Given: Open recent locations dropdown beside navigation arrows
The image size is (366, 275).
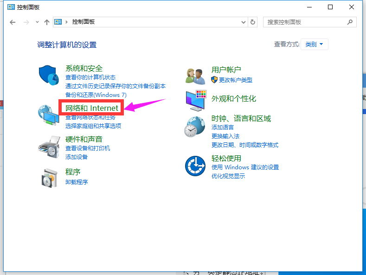Looking at the screenshot, I should click(36, 22).
